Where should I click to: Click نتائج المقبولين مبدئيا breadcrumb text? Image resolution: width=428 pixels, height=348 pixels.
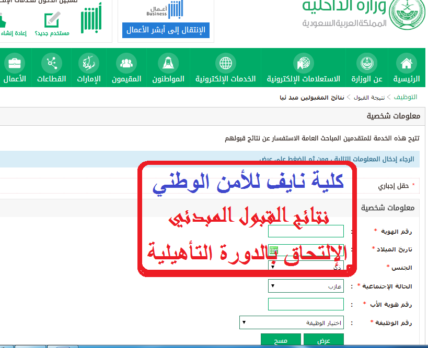(x=312, y=97)
